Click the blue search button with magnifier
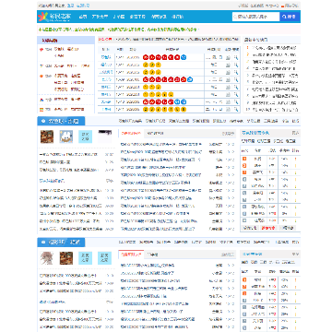Viewport: 332px width, 332px height. click(x=290, y=17)
